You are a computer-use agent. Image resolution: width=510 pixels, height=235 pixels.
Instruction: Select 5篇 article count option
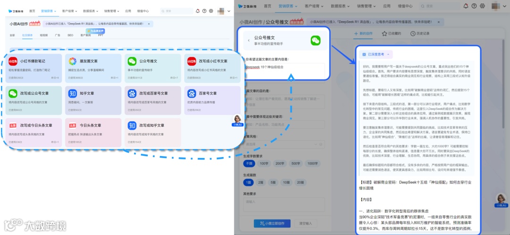273,183
